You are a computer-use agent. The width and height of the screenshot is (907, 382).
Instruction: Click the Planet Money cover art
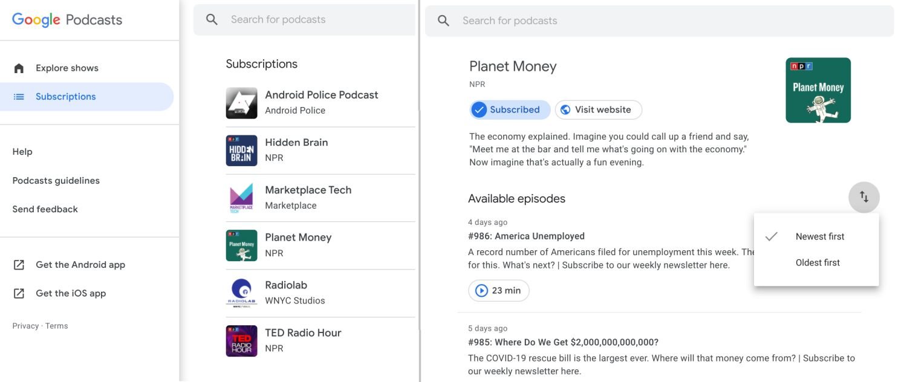tap(818, 91)
